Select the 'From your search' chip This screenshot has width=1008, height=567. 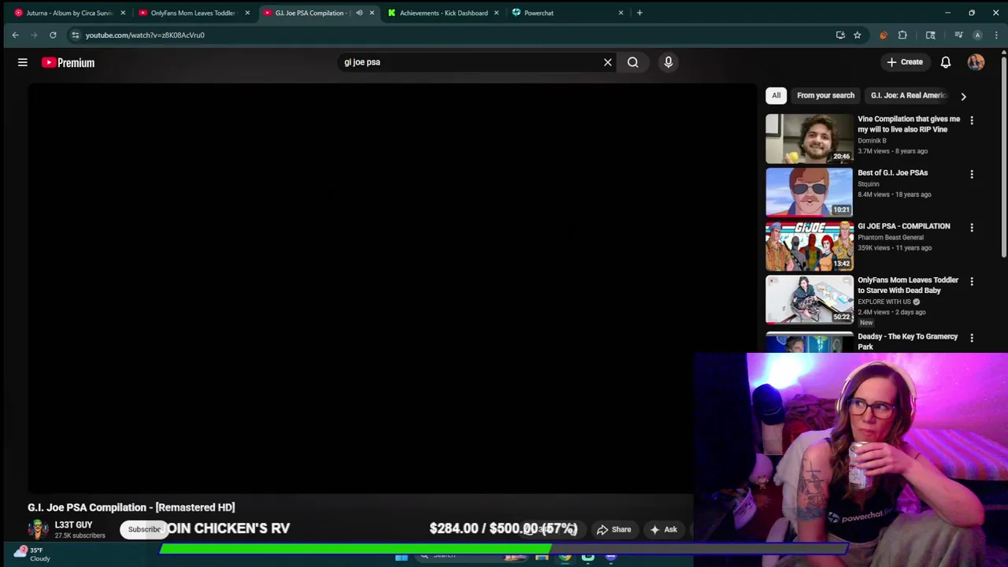(x=825, y=95)
